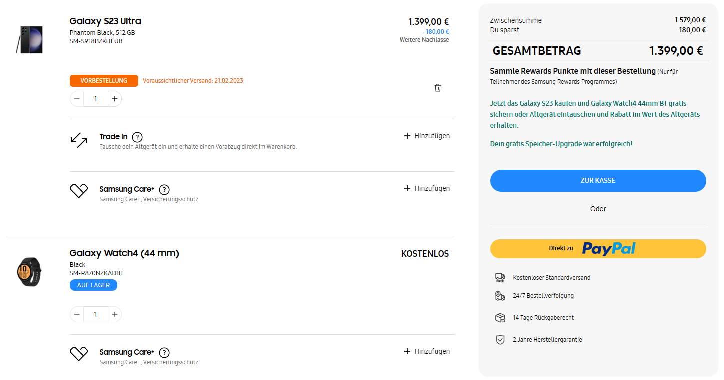Click the Galaxy Watch4 product image
The image size is (724, 380).
click(29, 272)
